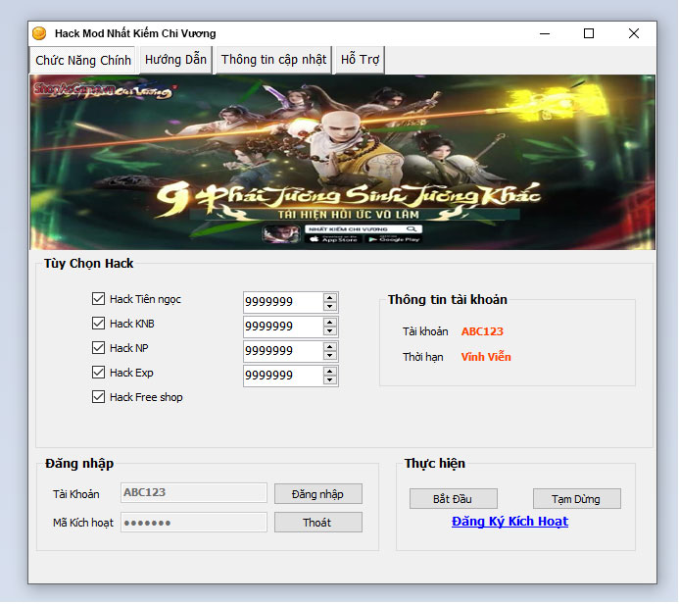Click the Hack Exp number field

click(x=283, y=377)
